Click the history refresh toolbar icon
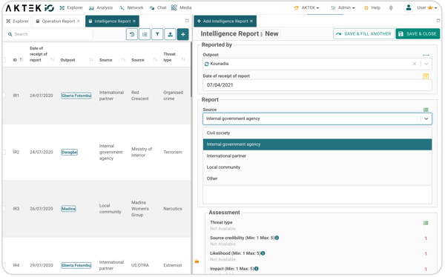 tap(132, 34)
